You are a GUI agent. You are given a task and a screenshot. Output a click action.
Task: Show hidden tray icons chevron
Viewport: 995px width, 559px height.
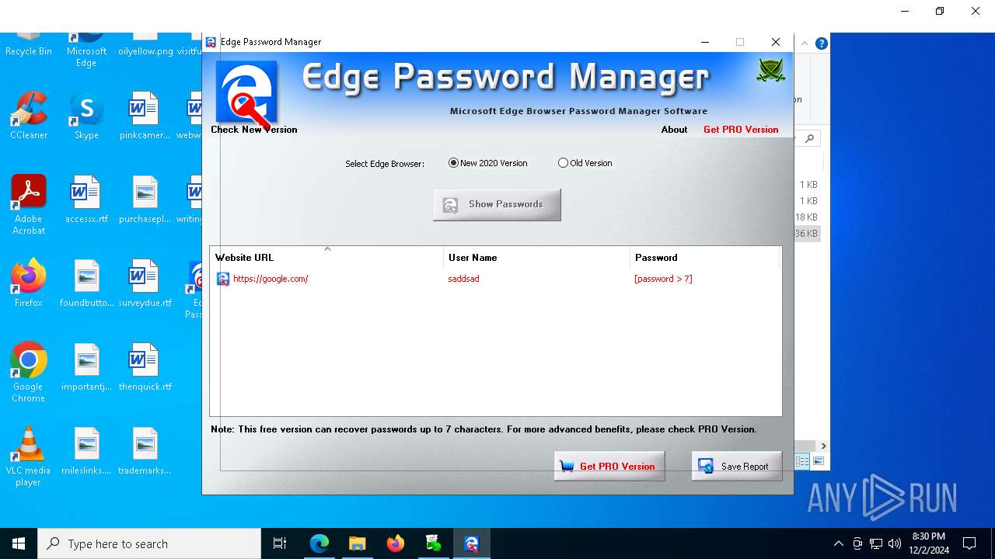click(x=838, y=543)
